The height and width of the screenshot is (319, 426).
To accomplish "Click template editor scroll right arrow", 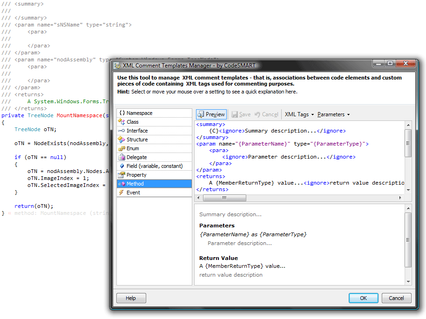I will (x=400, y=198).
